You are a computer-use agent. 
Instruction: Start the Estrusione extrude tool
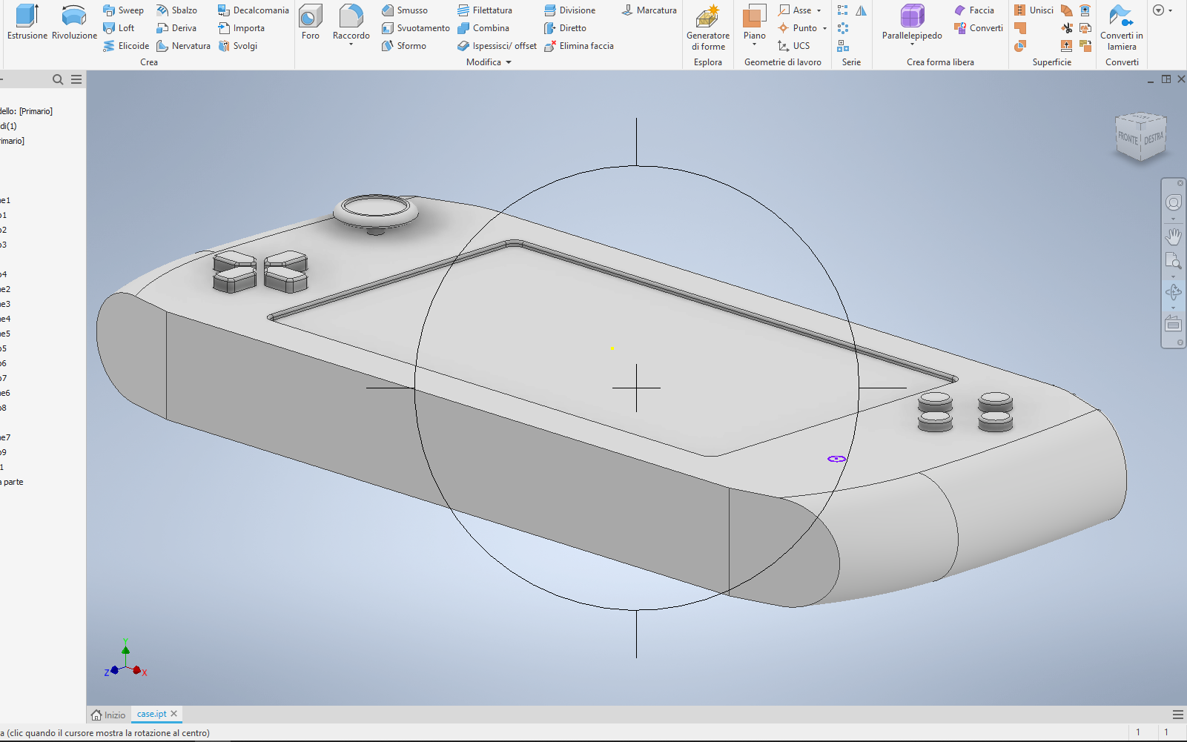27,21
